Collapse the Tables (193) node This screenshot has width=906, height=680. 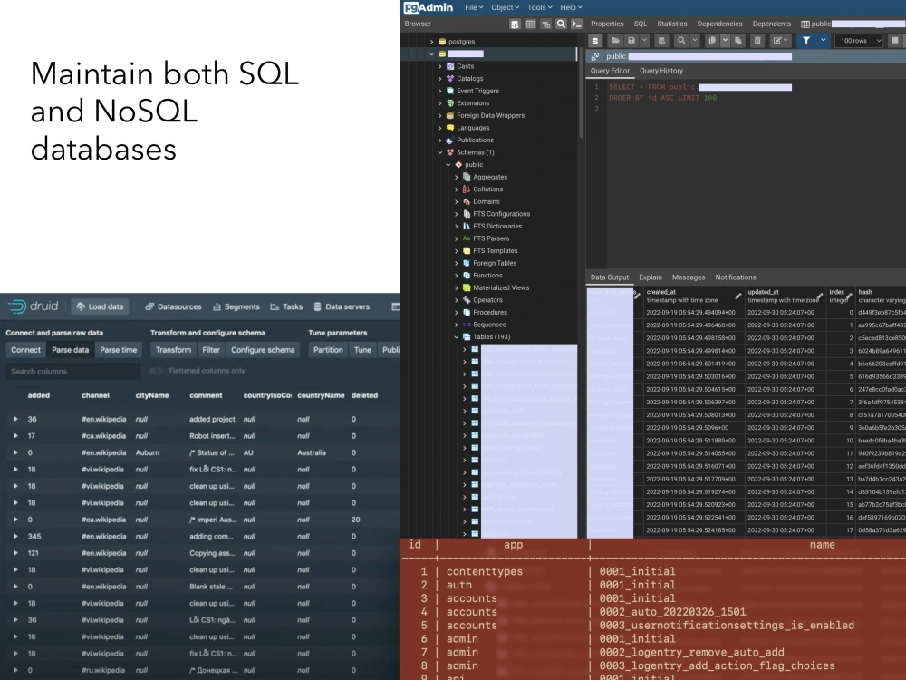click(456, 336)
